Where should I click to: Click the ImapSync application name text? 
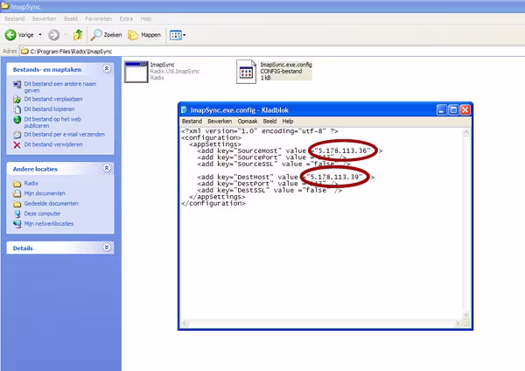tap(163, 65)
